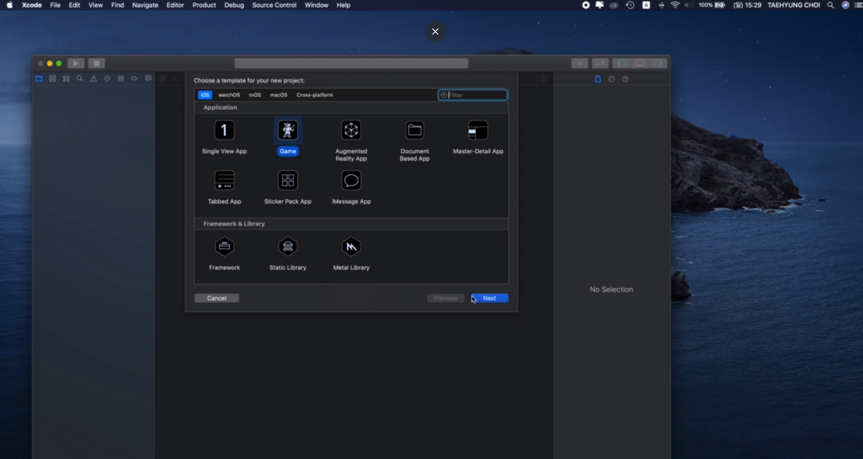The image size is (863, 459).
Task: Close the overlay with the X button
Action: (435, 32)
